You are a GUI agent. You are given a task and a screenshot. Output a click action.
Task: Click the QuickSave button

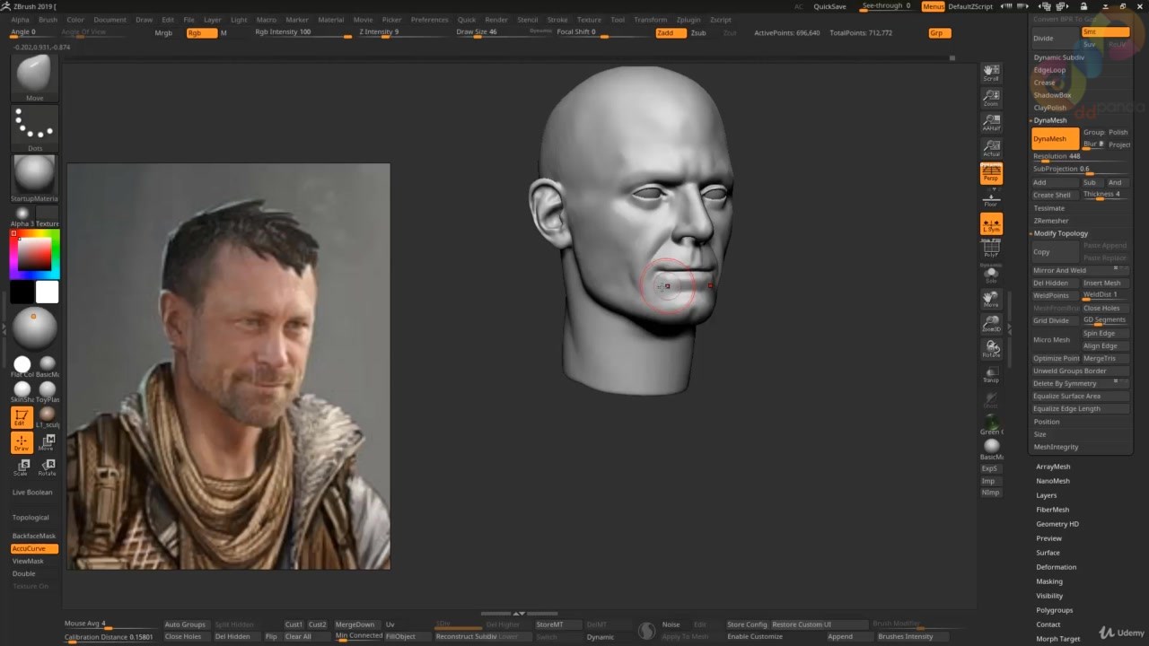coord(829,6)
